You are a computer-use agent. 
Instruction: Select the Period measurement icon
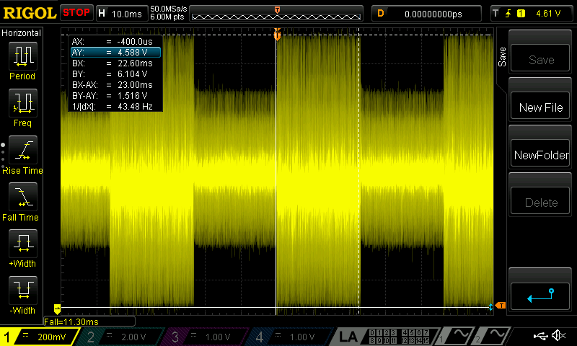pos(22,61)
